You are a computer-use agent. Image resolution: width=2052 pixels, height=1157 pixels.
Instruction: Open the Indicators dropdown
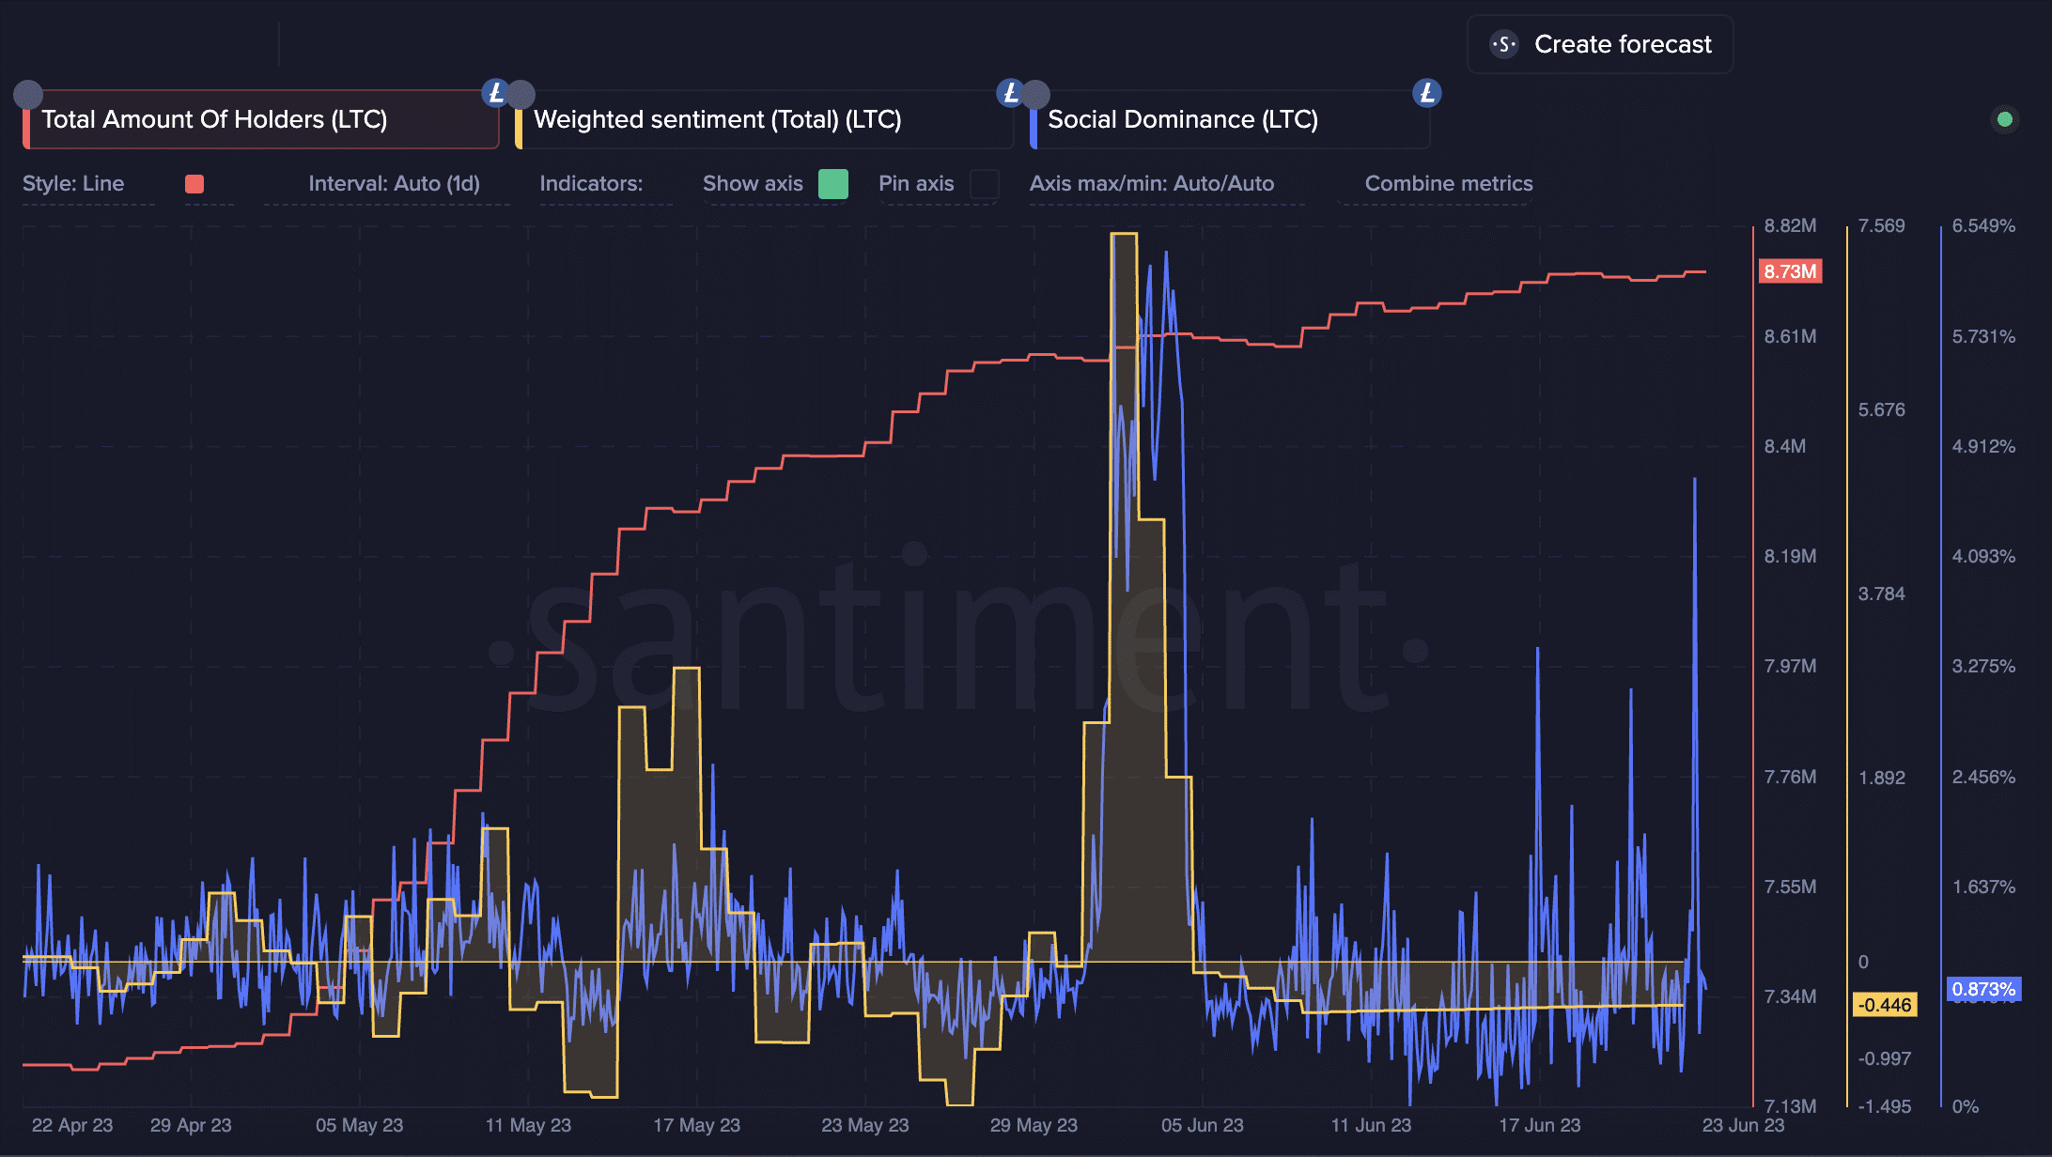point(591,184)
